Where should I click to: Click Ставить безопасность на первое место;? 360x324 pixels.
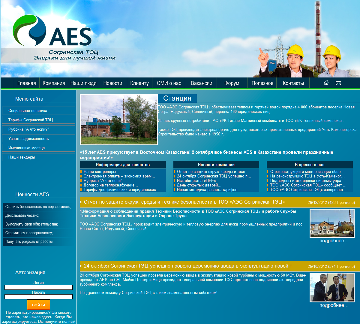click(38, 207)
